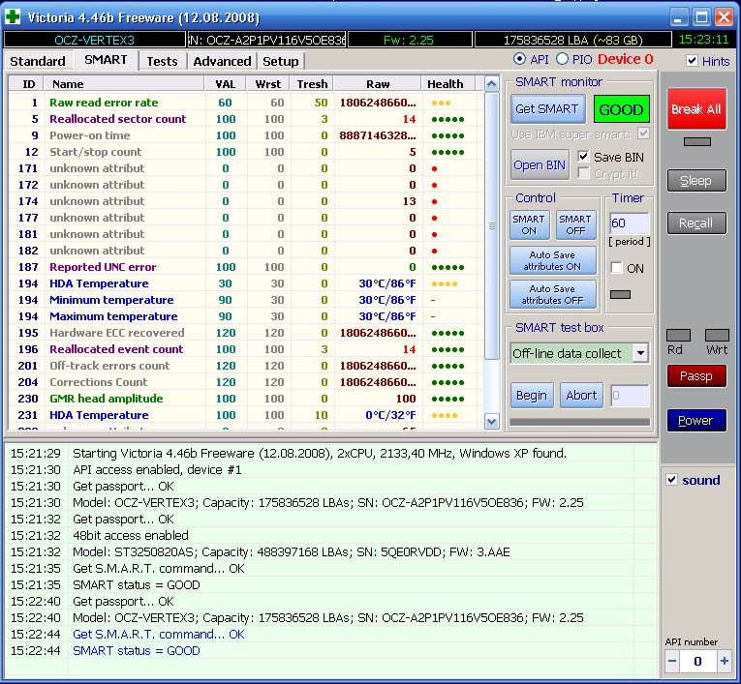Viewport: 741px width, 684px height.
Task: Click the API number minus button
Action: click(x=672, y=661)
